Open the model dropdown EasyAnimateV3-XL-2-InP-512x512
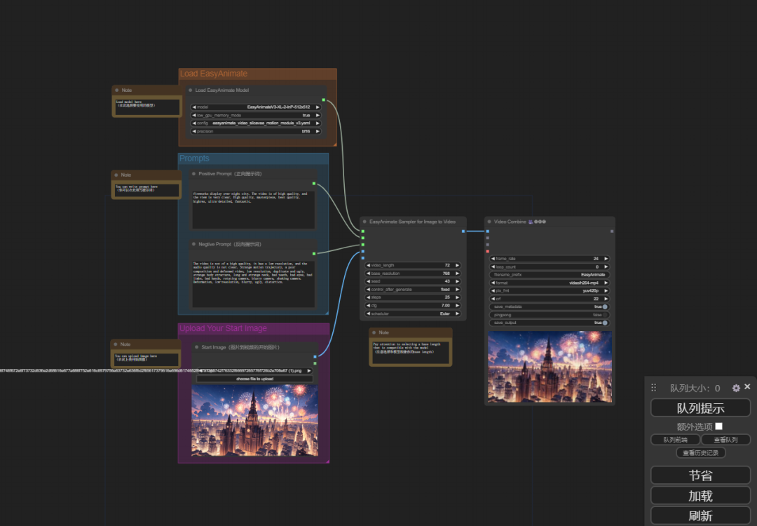Image resolution: width=757 pixels, height=526 pixels. [x=256, y=107]
